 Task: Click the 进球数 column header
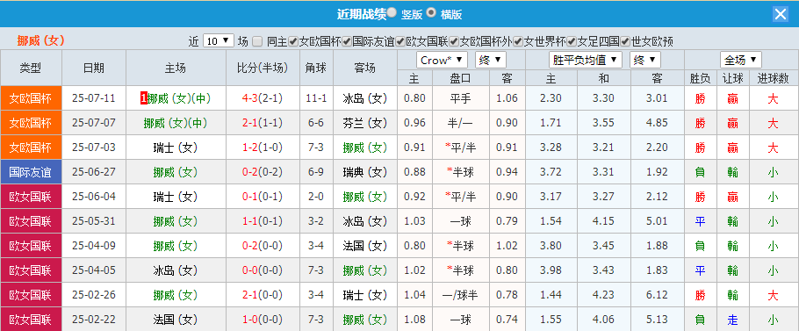pyautogui.click(x=773, y=78)
